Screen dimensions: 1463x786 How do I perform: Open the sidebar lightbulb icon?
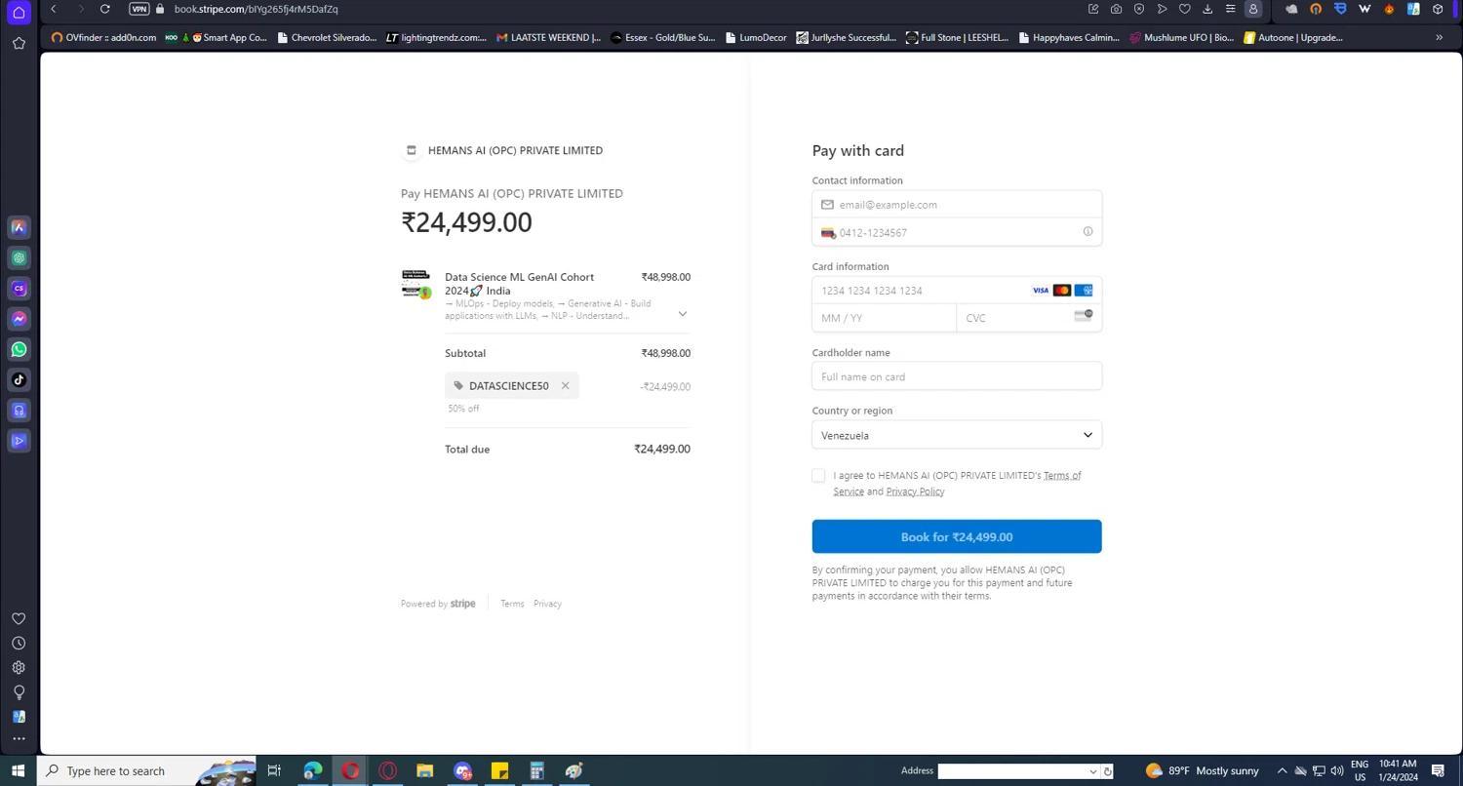coord(19,692)
